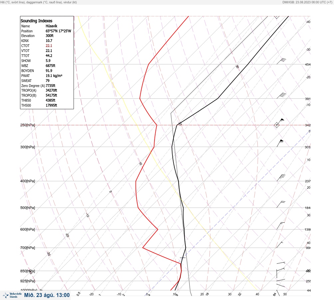Click the position value 65°57'N 17°25'W
This screenshot has height=300, width=334.
(58, 31)
